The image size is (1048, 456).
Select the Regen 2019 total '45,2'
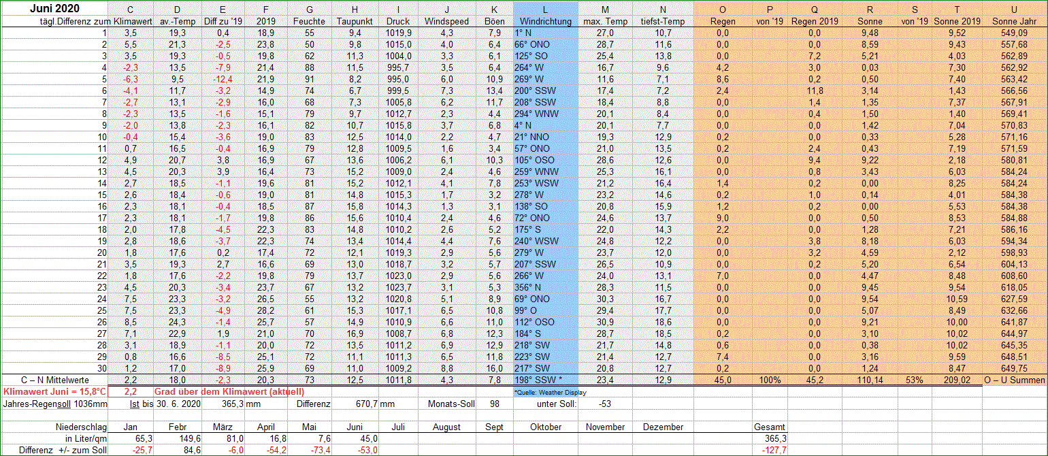point(815,380)
